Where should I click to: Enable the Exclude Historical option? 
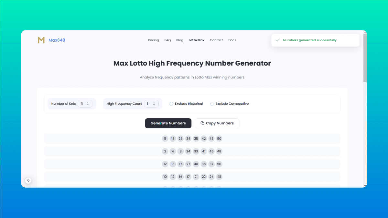171,104
